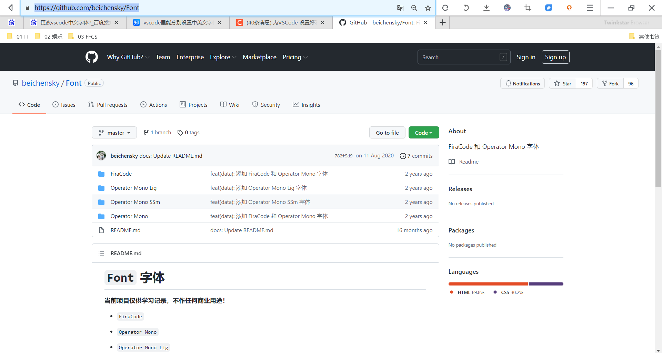Open the Insights tab

click(306, 105)
